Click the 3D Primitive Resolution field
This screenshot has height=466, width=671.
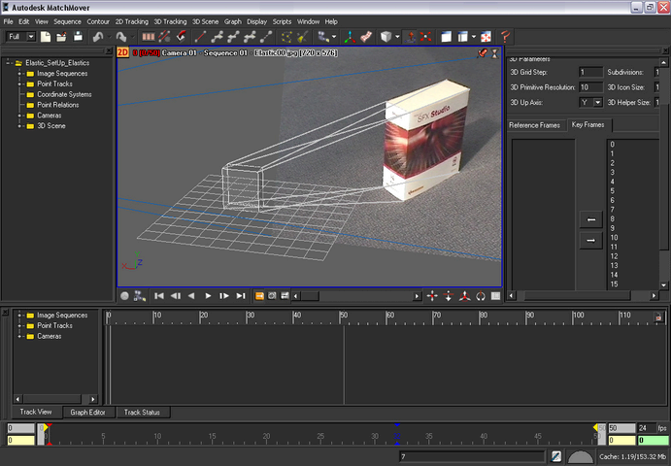coord(590,87)
